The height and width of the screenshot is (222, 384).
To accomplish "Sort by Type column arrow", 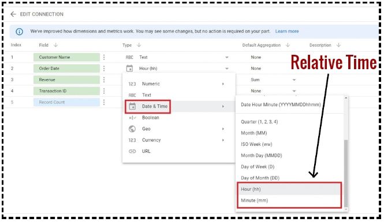I will (x=139, y=45).
